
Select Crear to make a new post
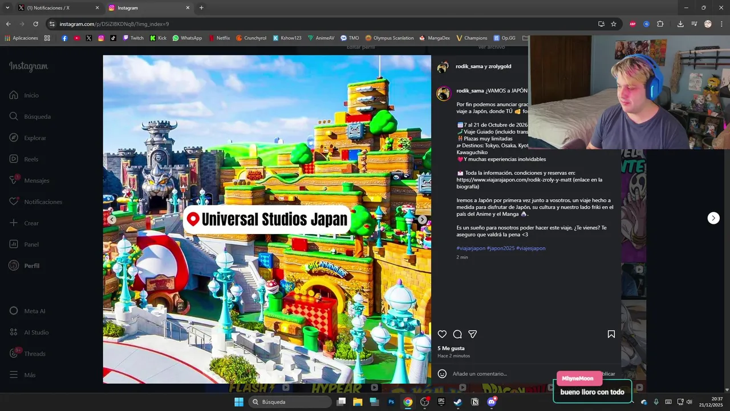[x=24, y=223]
